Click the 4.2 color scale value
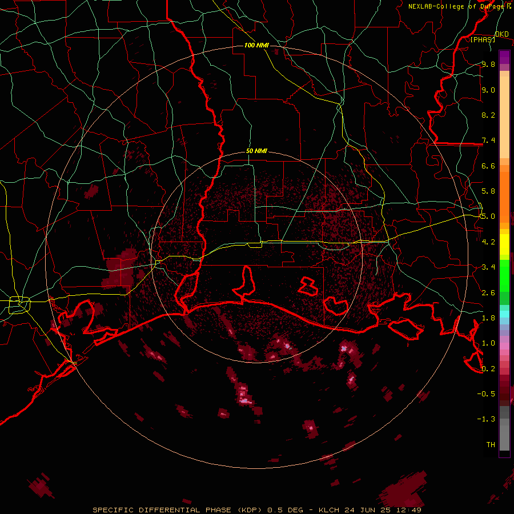 [488, 242]
